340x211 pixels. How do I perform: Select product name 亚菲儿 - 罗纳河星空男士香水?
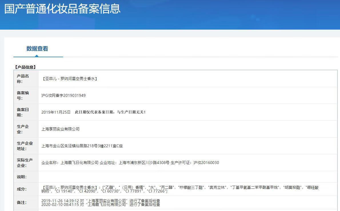[70, 79]
